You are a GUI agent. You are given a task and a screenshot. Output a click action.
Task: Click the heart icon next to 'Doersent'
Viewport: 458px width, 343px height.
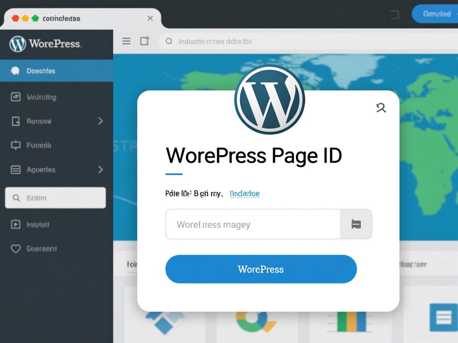point(15,249)
